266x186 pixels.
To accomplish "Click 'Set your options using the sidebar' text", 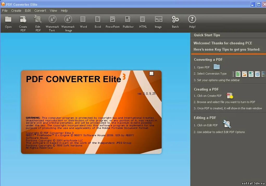I will pos(217,80).
